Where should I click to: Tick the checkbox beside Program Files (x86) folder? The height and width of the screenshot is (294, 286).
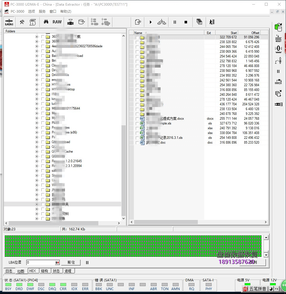pyautogui.click(x=43, y=132)
